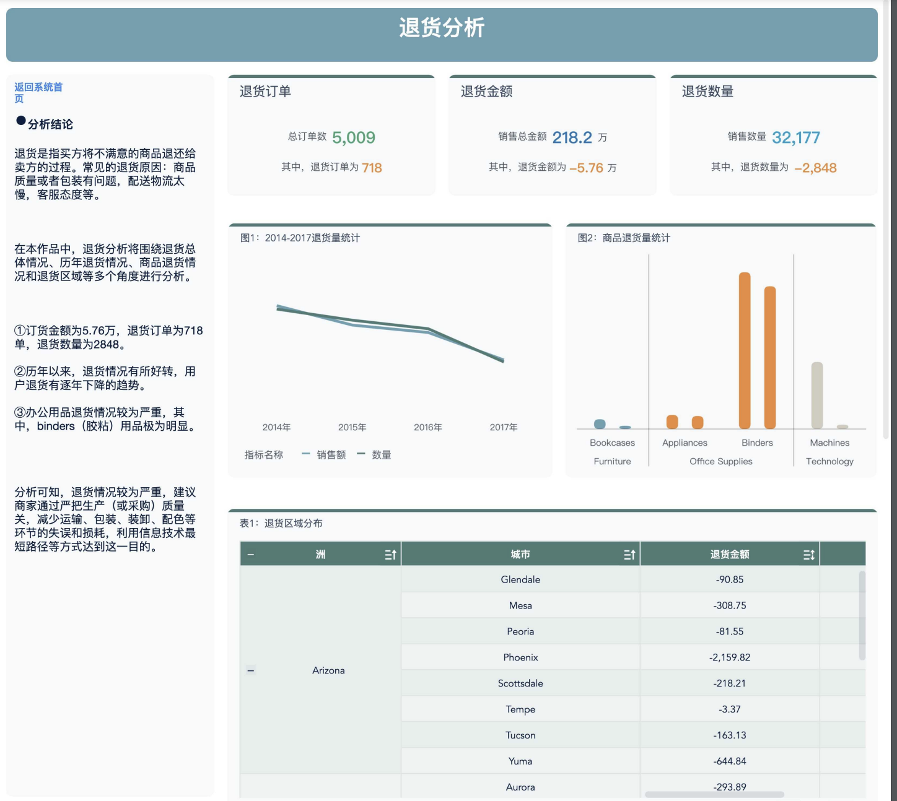This screenshot has width=897, height=801.
Task: Click the -2,159.82 amount cell
Action: [730, 657]
